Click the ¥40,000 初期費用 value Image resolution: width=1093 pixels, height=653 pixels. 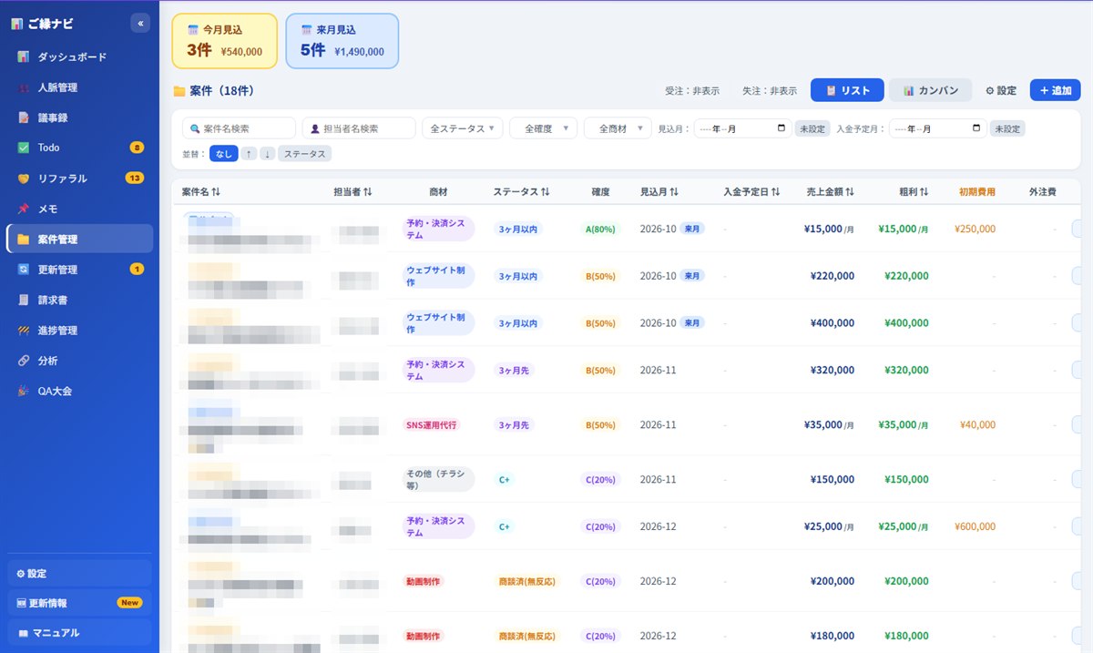[977, 424]
